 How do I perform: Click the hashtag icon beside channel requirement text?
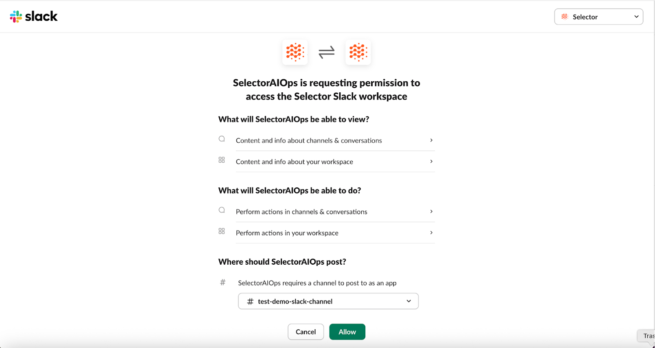[223, 283]
